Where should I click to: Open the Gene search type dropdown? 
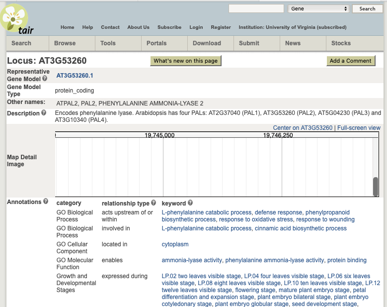318,8
